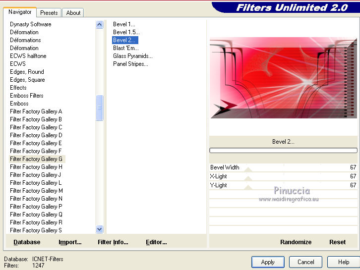Choose the Panel Stripes... filter
360x270 pixels.
click(x=130, y=64)
